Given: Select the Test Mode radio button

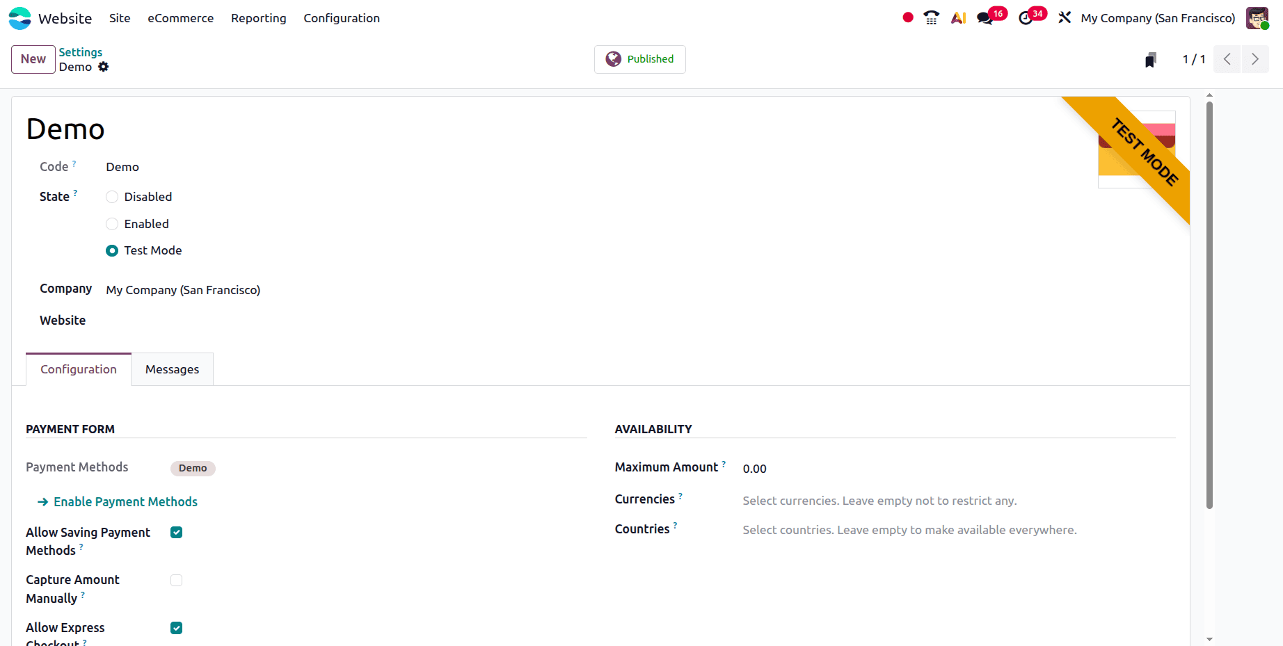Looking at the screenshot, I should click(x=112, y=251).
